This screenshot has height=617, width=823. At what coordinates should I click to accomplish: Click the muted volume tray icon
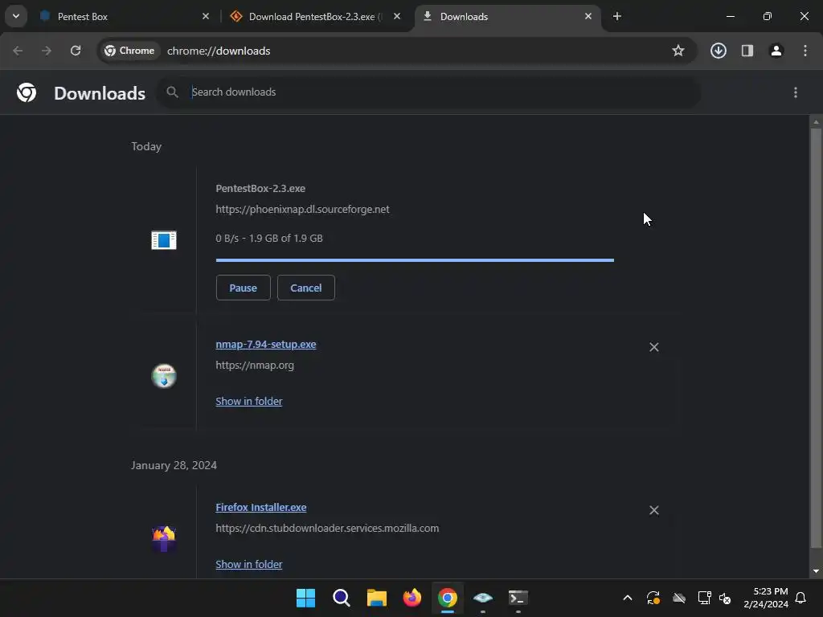click(725, 598)
